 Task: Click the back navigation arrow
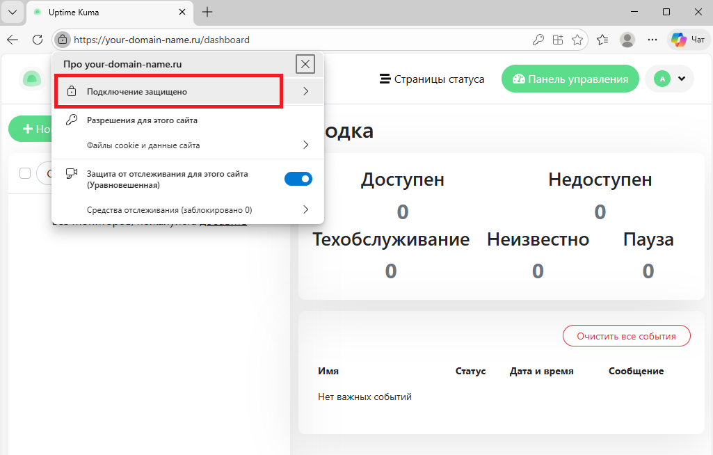[x=12, y=40]
